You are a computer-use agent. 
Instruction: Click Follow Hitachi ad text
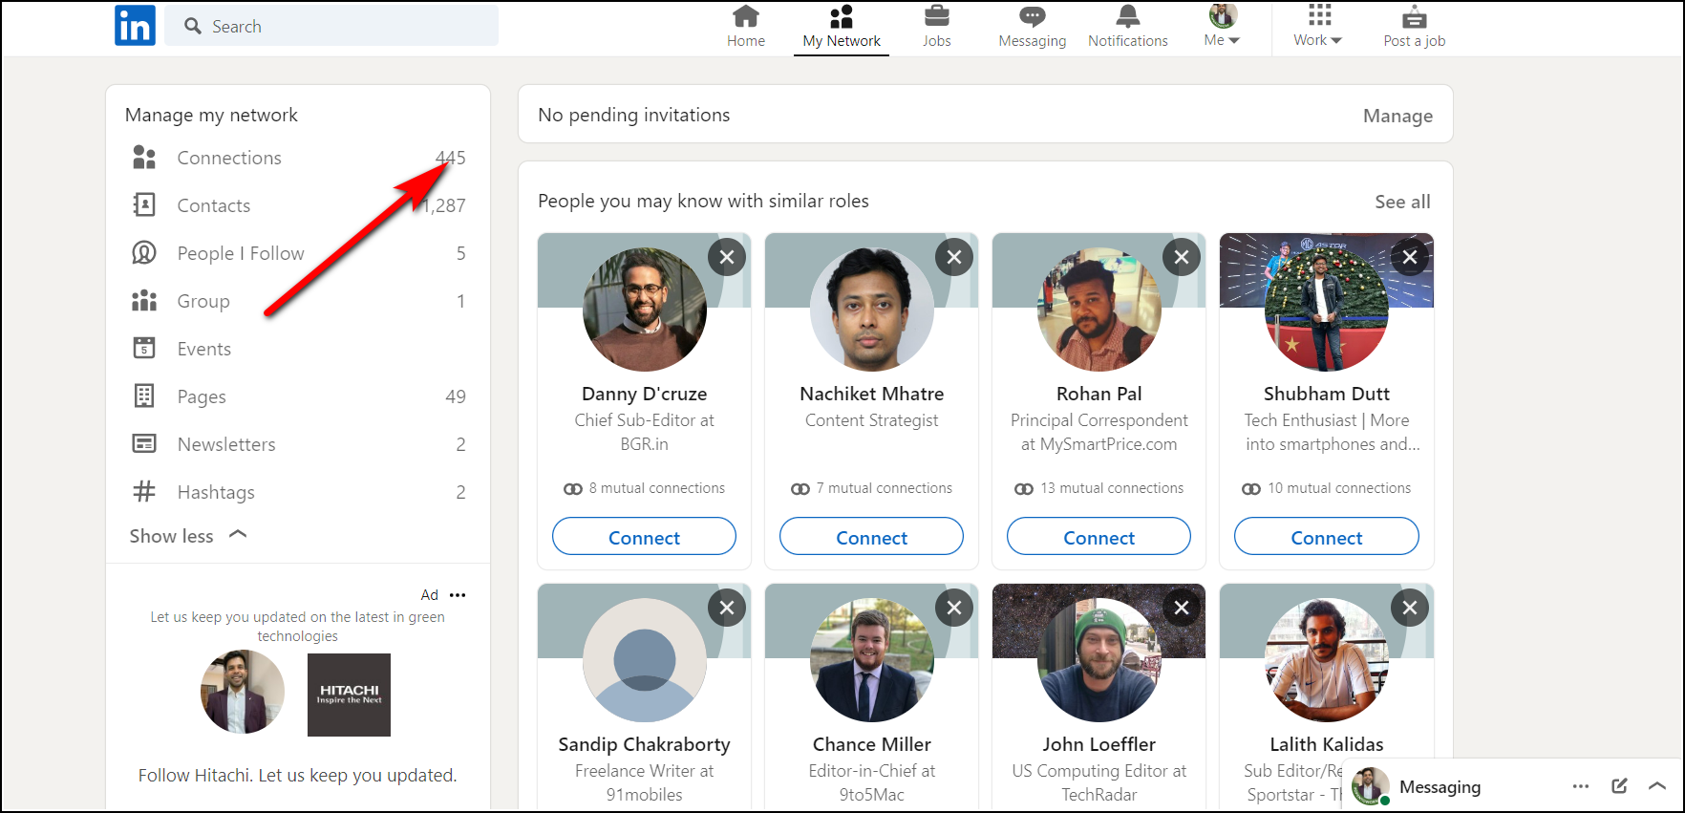click(297, 775)
